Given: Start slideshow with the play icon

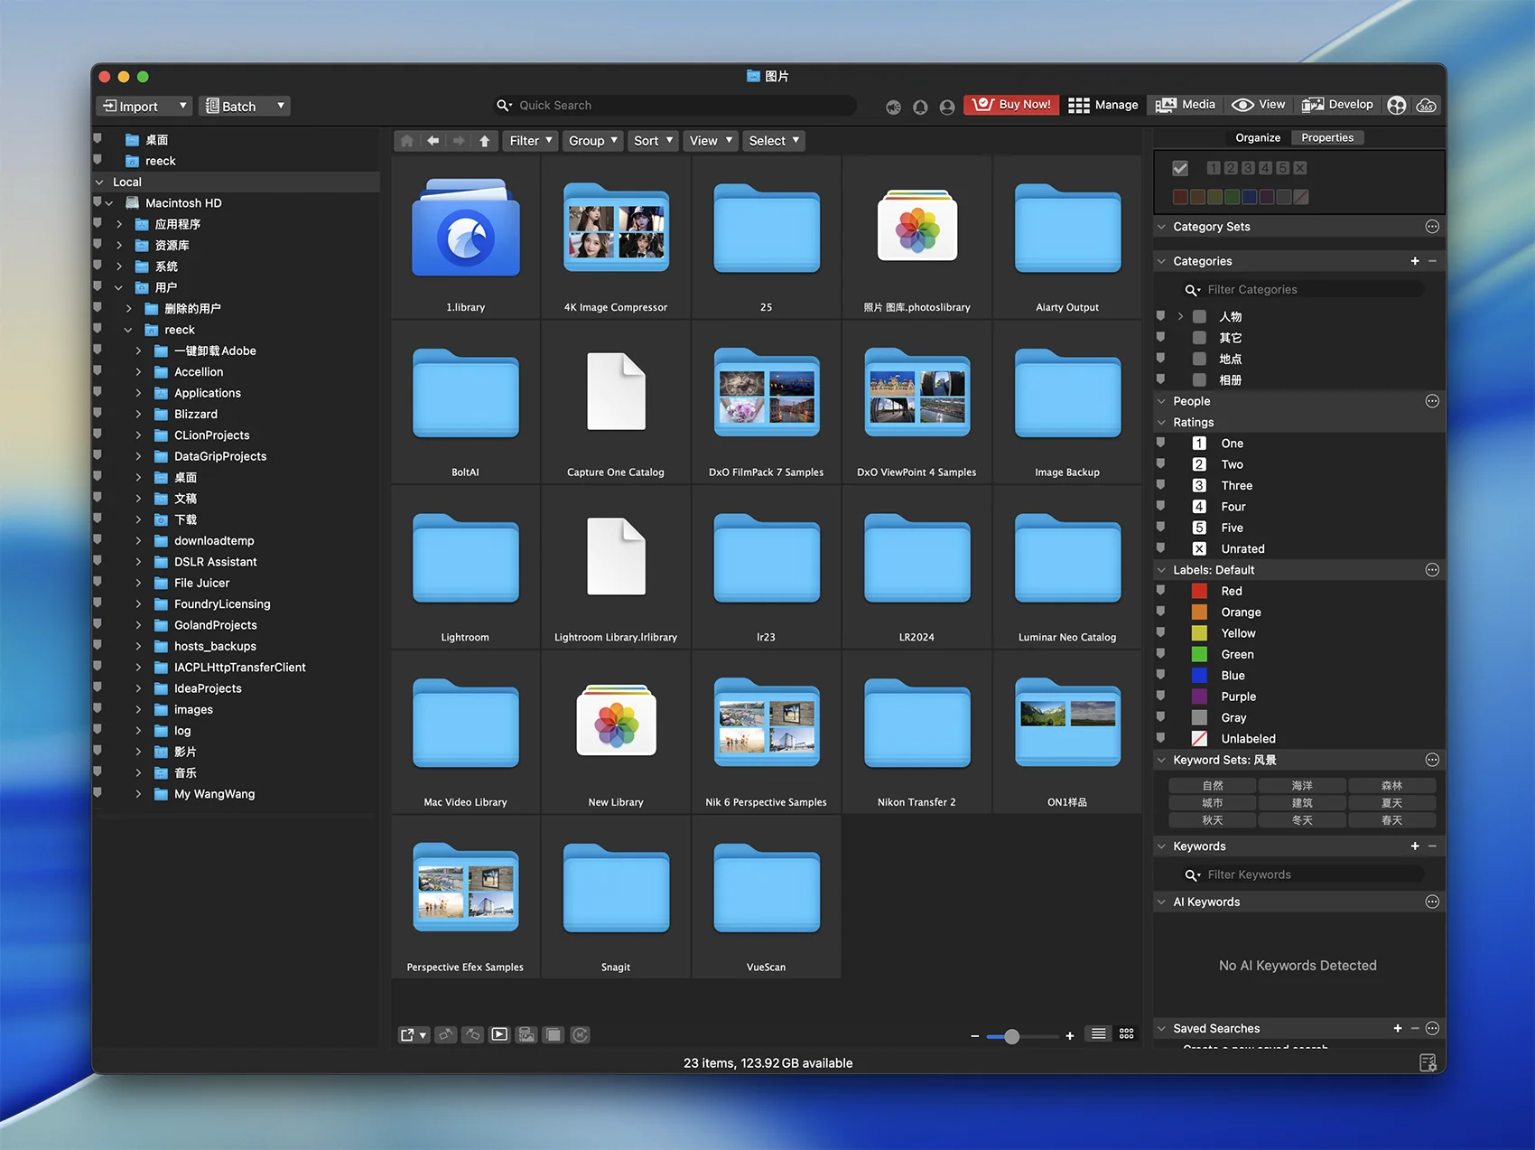Looking at the screenshot, I should click(499, 1034).
